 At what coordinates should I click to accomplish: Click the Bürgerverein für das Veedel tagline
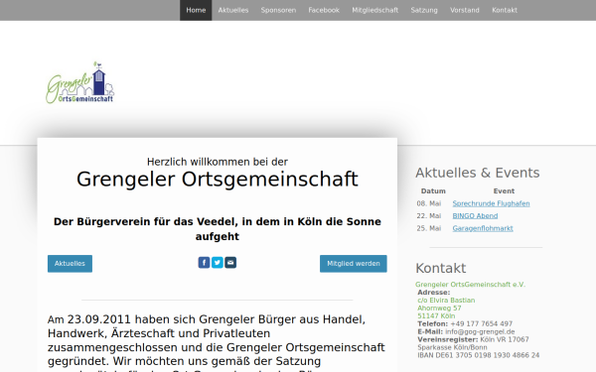coord(217,229)
